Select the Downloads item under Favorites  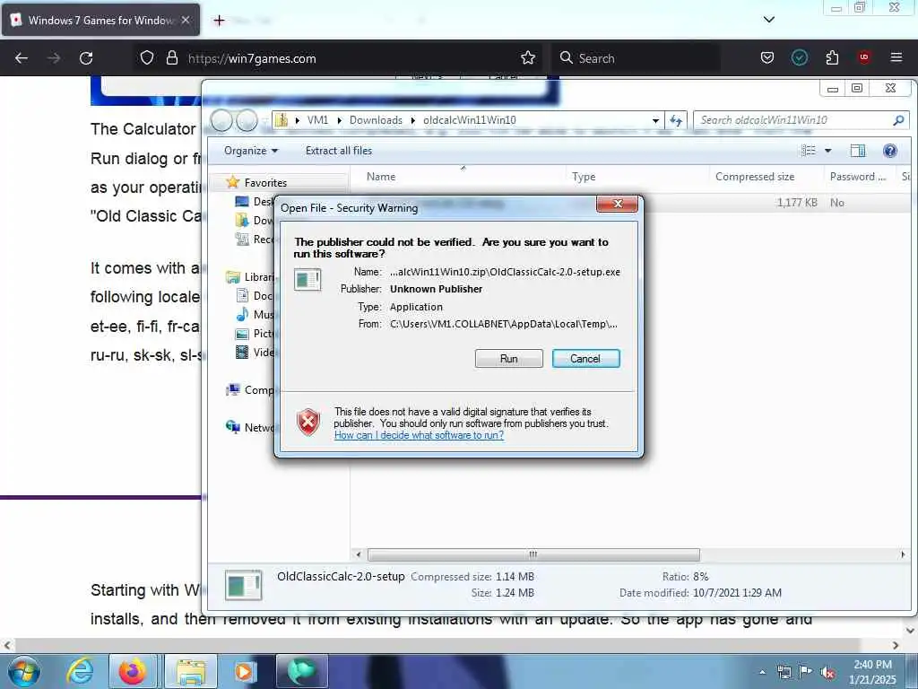tap(255, 221)
